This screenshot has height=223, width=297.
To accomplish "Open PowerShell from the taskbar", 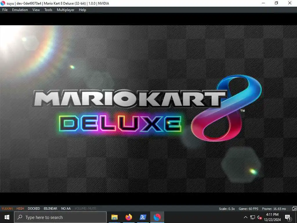I will point(143,217).
